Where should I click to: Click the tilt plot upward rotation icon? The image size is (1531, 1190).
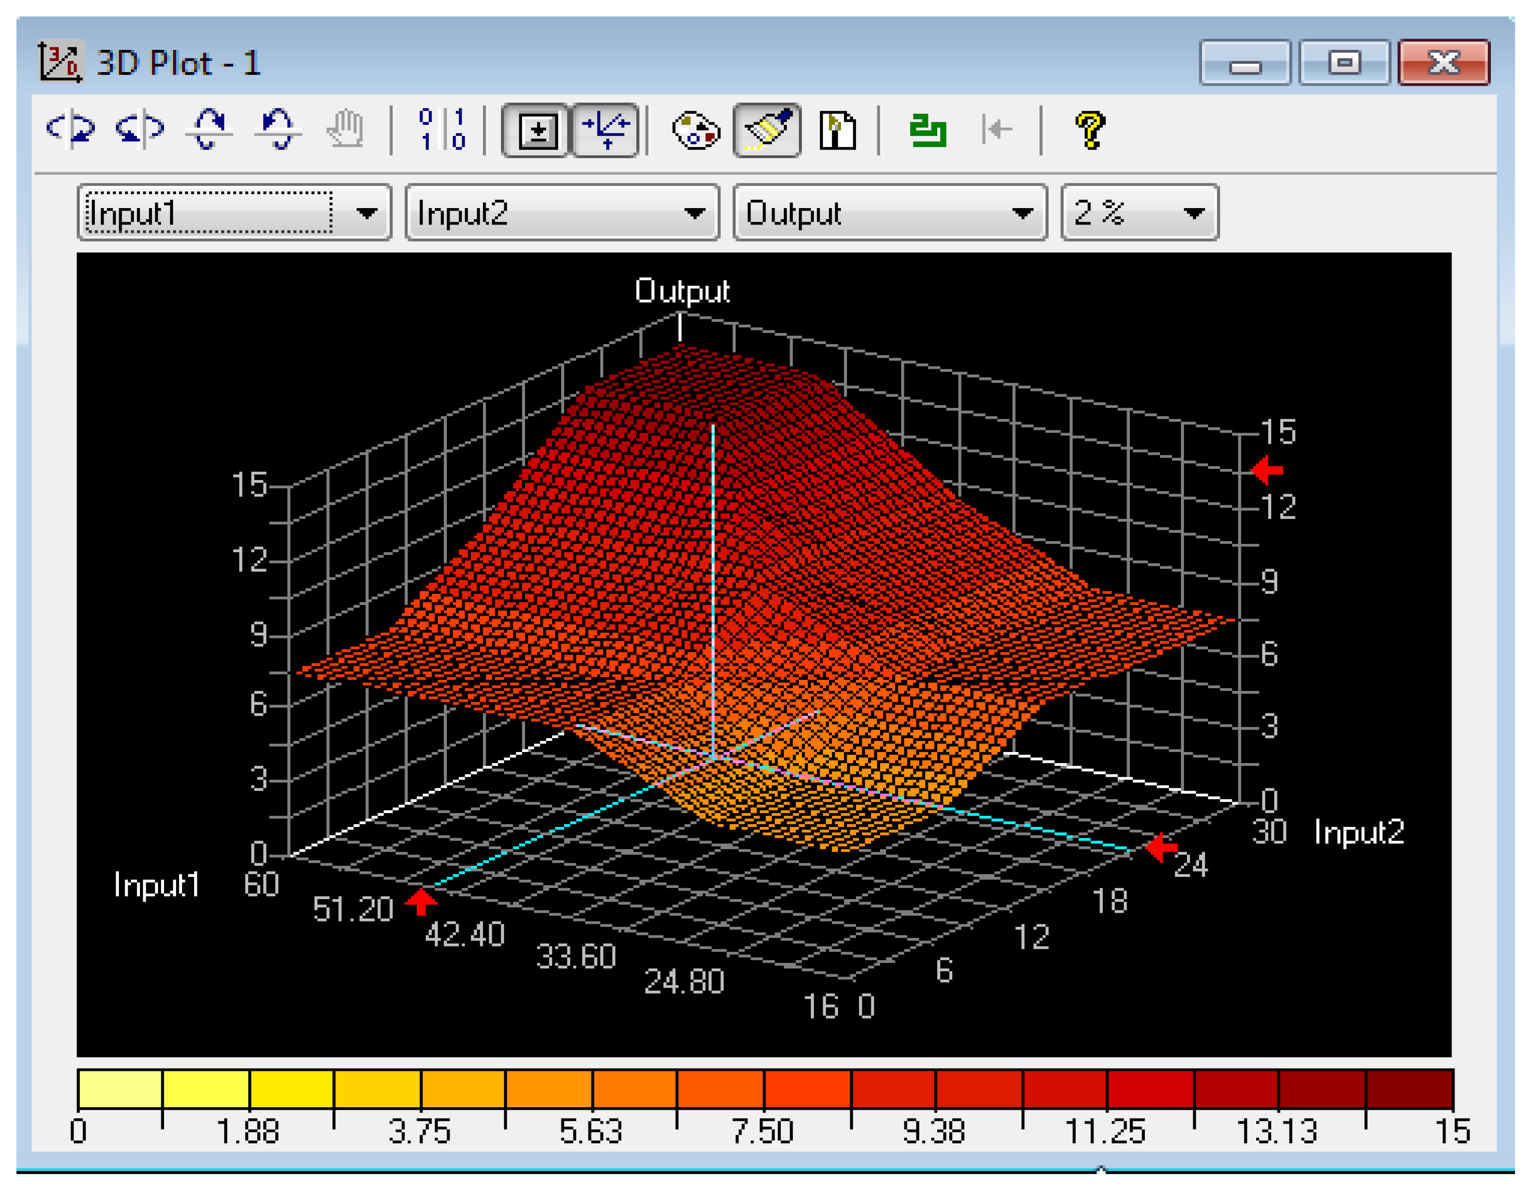[209, 130]
